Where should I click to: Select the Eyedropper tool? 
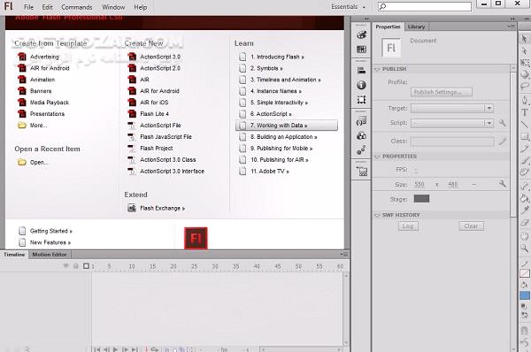pos(525,210)
